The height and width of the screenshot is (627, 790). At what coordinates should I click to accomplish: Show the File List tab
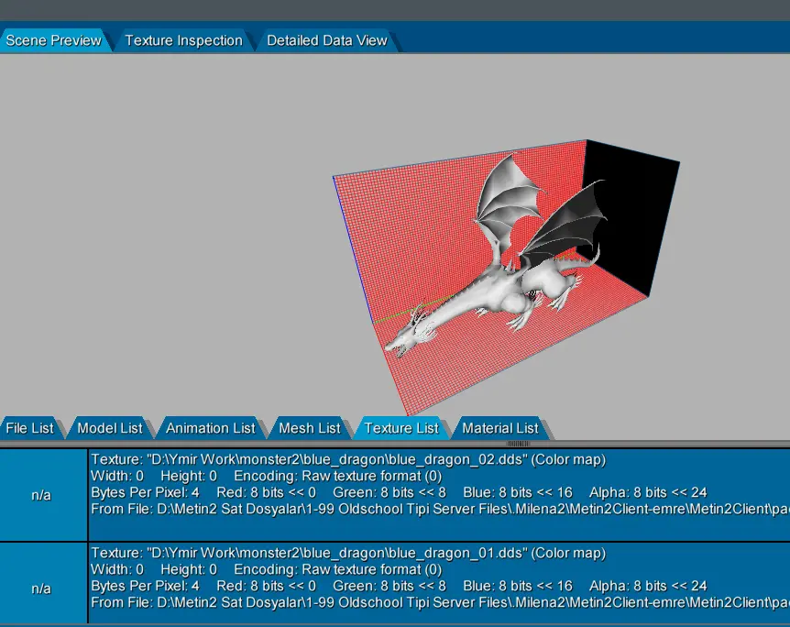pyautogui.click(x=29, y=428)
